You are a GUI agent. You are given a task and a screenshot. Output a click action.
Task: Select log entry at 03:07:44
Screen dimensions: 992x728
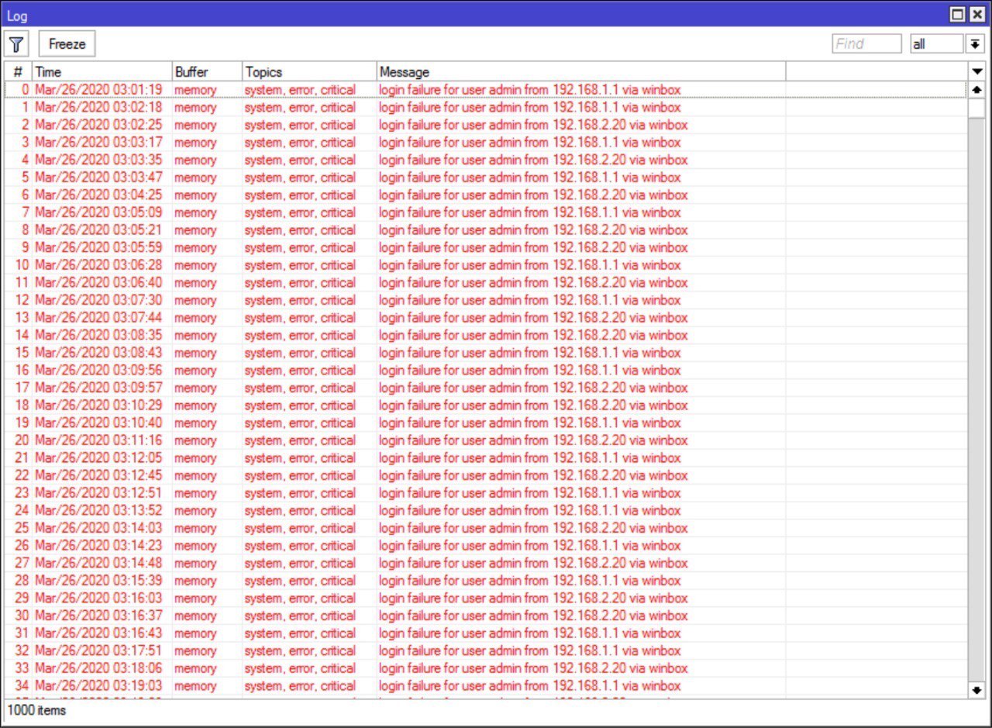click(x=486, y=318)
